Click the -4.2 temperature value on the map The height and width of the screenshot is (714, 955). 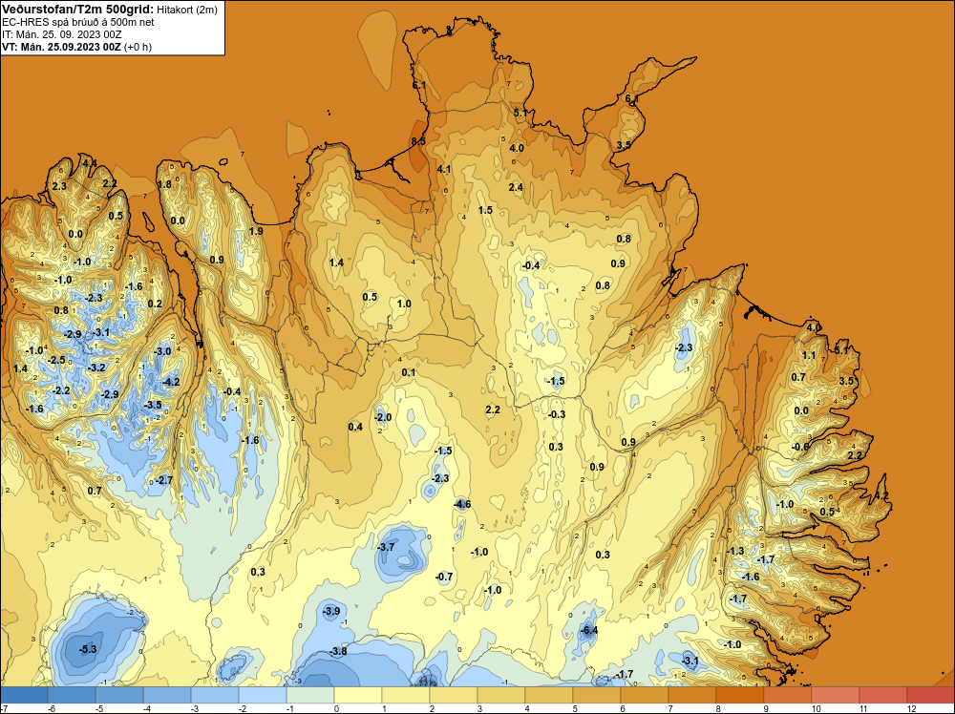pyautogui.click(x=171, y=382)
